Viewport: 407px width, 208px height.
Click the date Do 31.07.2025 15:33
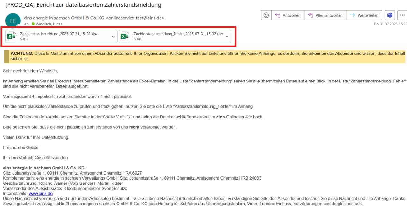(390, 24)
